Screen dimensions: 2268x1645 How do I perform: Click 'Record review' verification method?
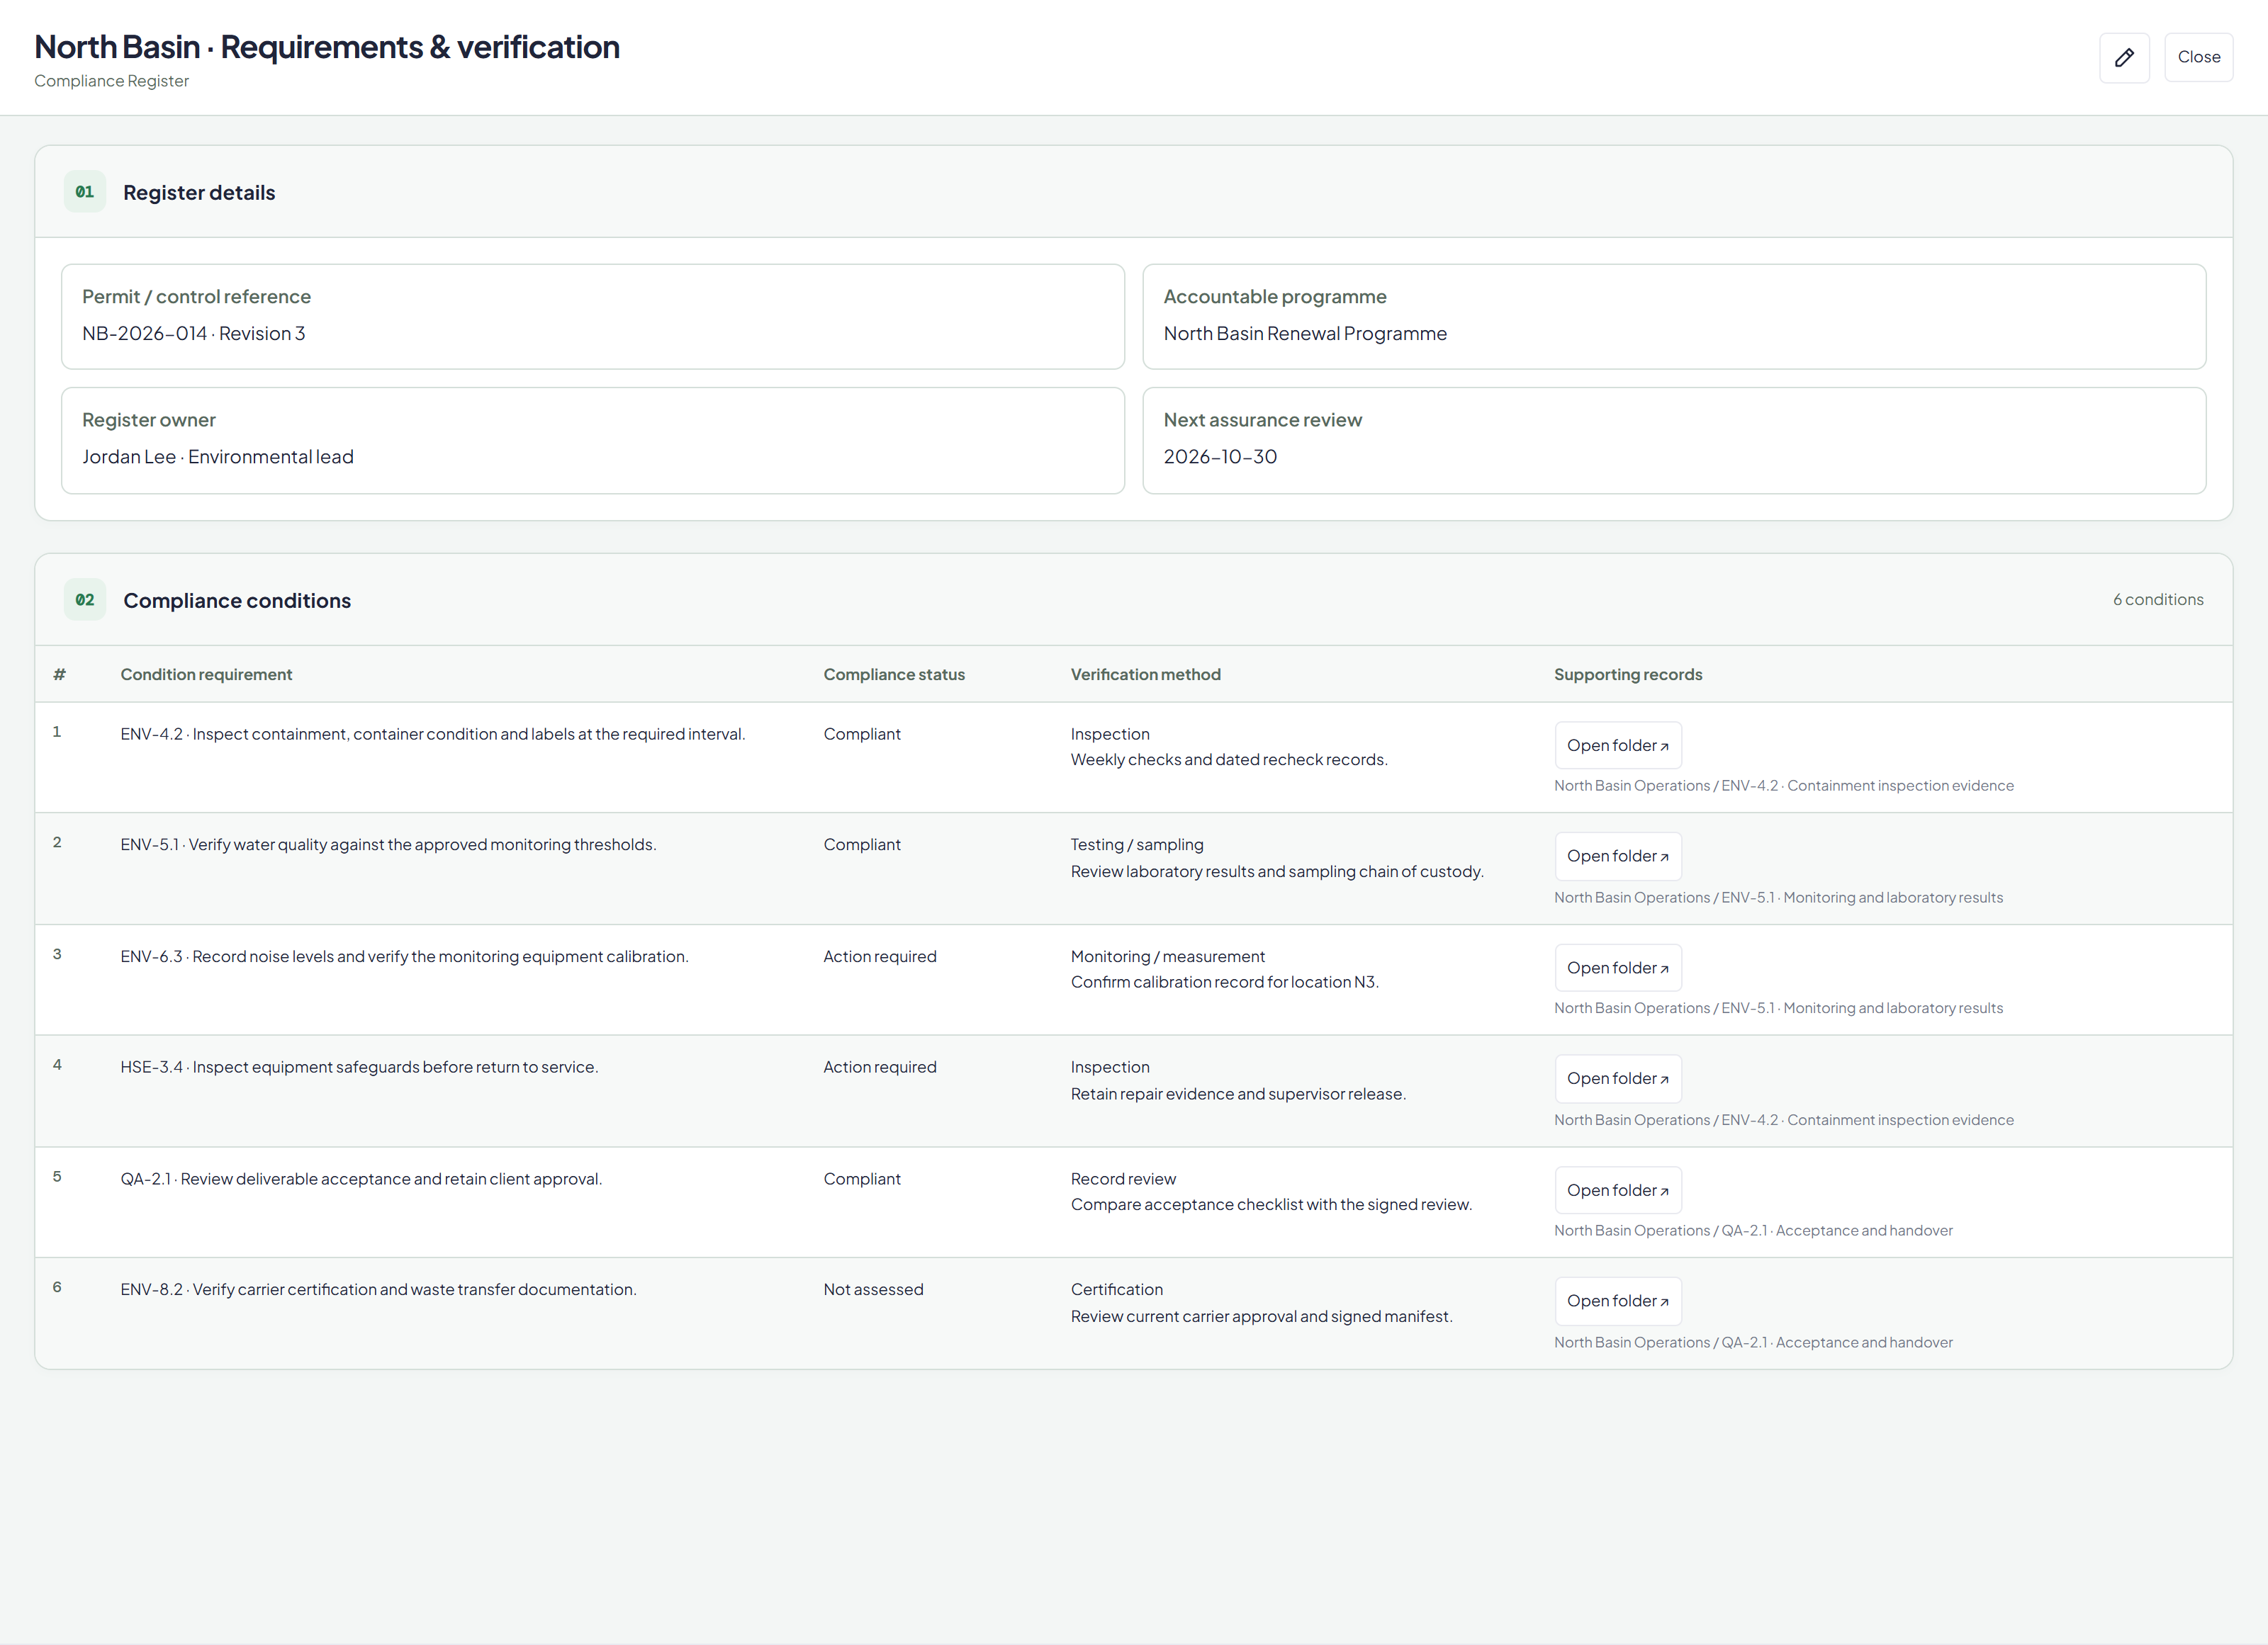click(x=1123, y=1180)
